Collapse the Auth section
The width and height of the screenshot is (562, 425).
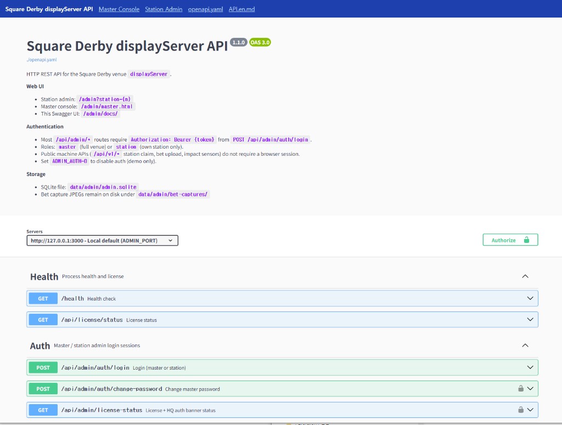pyautogui.click(x=525, y=345)
